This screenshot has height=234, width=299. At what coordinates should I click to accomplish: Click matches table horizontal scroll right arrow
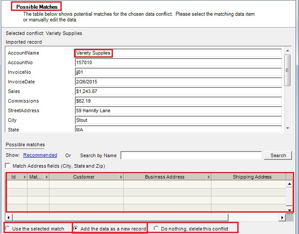point(282,217)
